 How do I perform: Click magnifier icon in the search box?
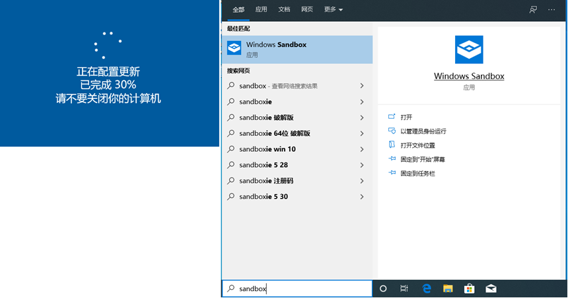(231, 288)
